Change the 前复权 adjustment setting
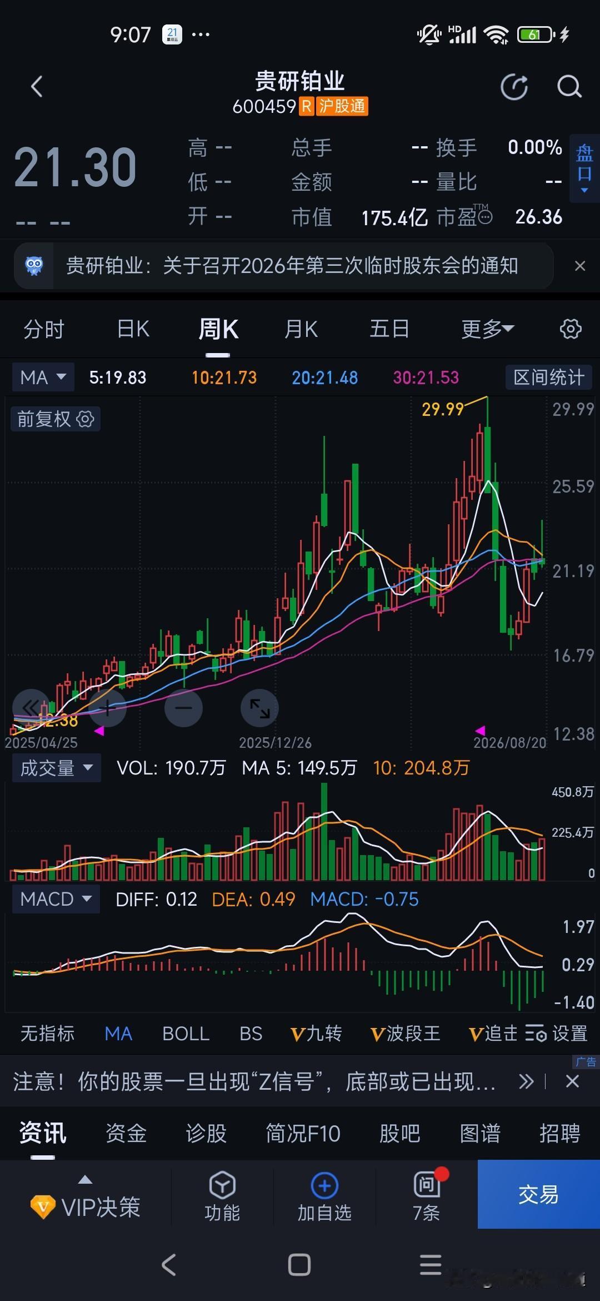Viewport: 600px width, 1301px height. pyautogui.click(x=56, y=419)
